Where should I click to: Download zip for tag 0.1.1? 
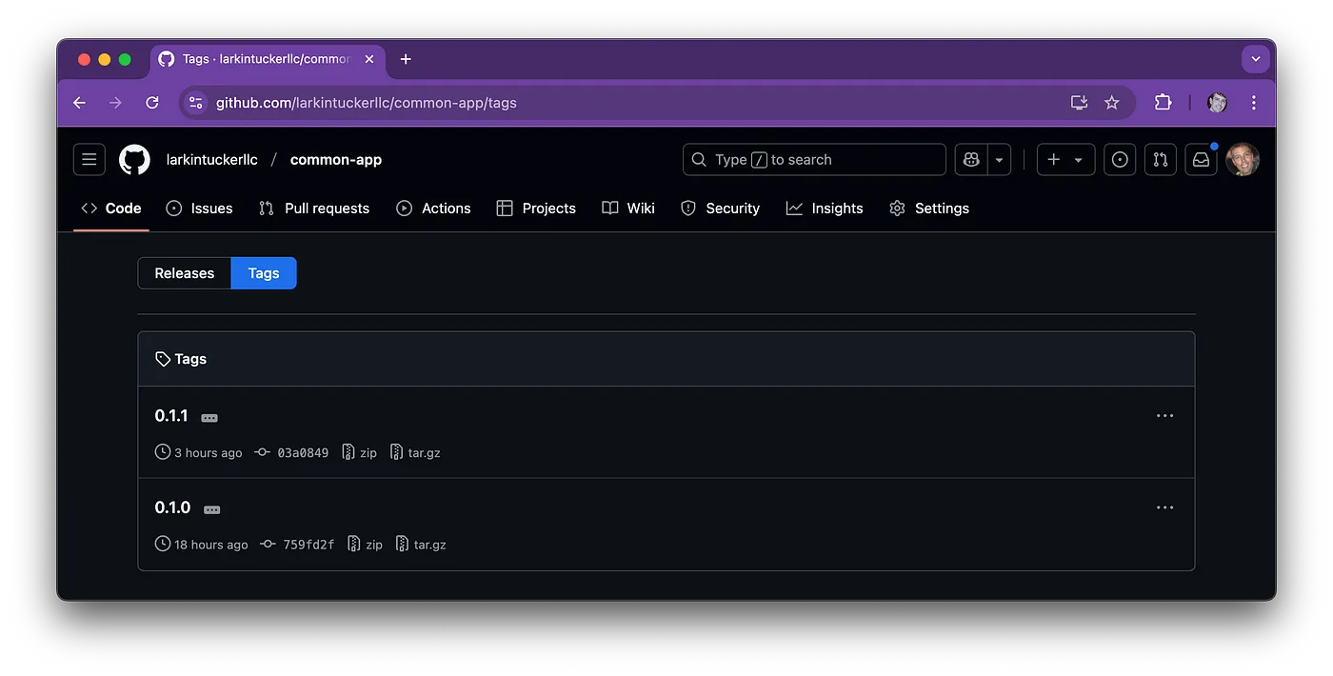coord(360,453)
